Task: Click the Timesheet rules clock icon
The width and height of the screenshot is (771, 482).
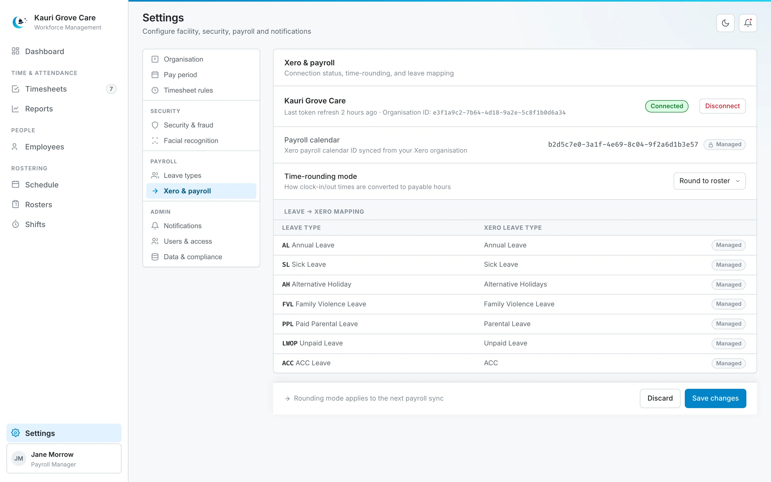Action: 155,90
